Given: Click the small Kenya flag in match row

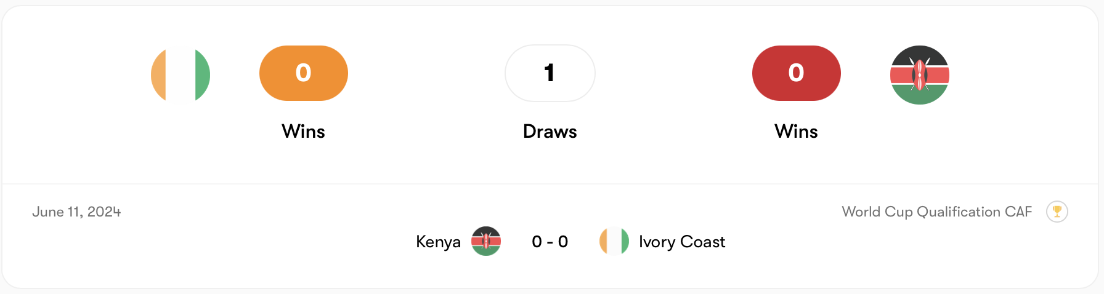Looking at the screenshot, I should coord(486,241).
